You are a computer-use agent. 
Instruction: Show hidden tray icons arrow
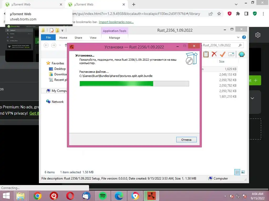(225, 196)
